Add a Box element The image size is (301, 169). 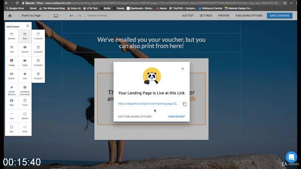(x=11, y=129)
